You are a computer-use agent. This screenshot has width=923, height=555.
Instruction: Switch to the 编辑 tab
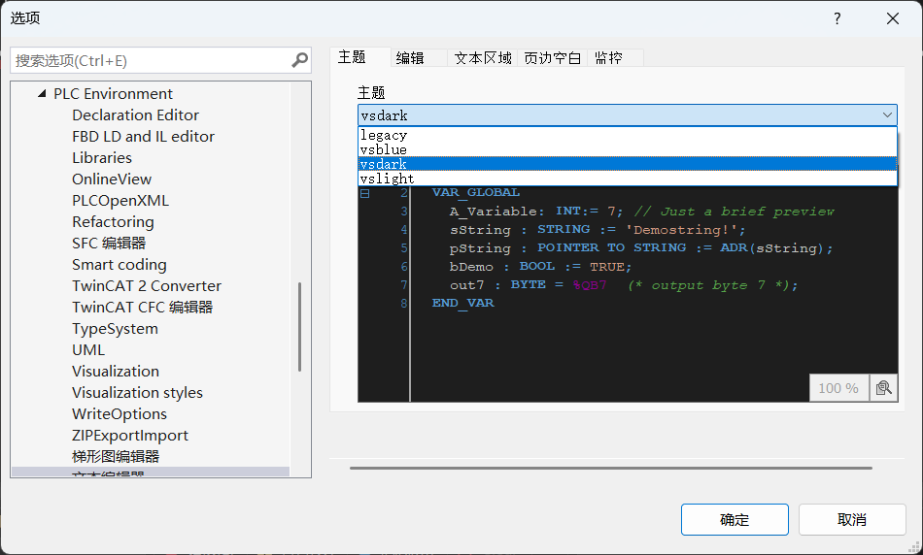[410, 58]
